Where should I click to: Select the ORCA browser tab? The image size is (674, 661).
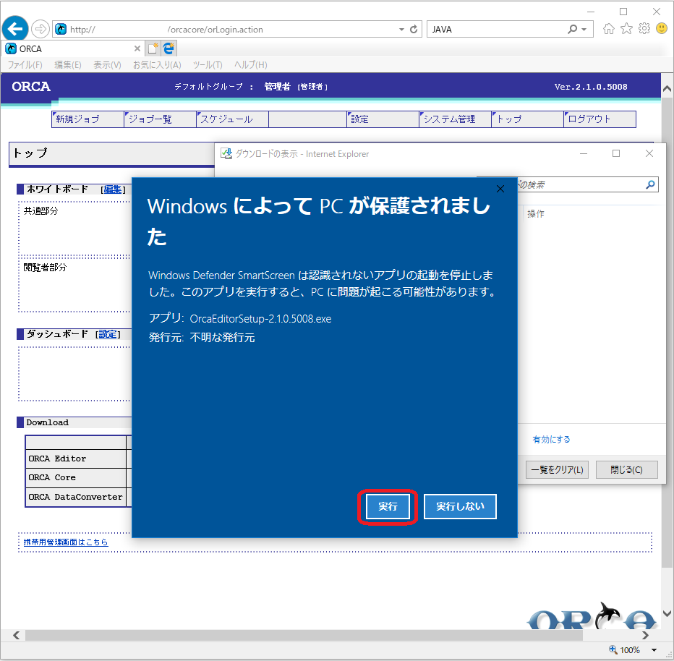(x=73, y=48)
